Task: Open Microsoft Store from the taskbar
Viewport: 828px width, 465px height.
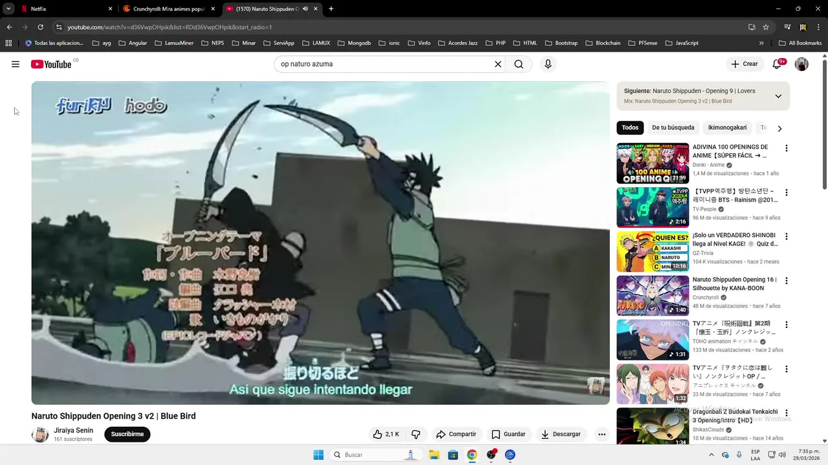Action: tap(453, 455)
